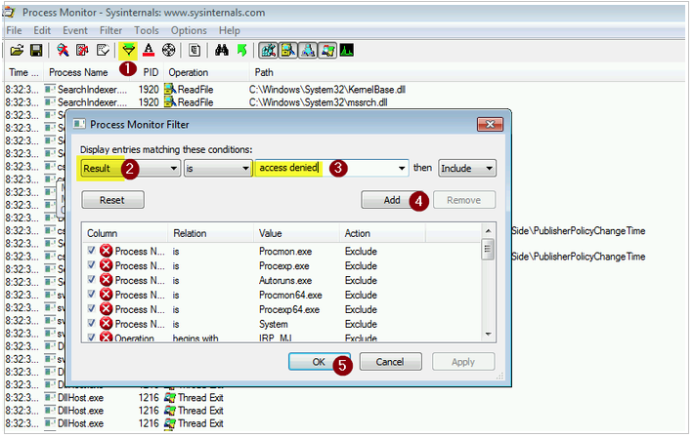694x437 pixels.
Task: Click the Remove button
Action: coord(464,200)
